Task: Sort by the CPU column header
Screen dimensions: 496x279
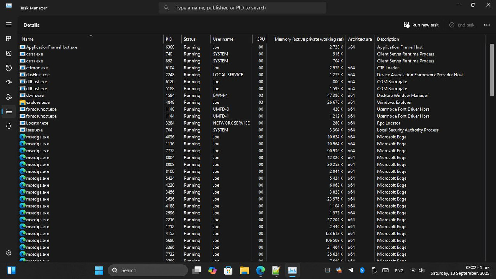Action: pyautogui.click(x=260, y=39)
